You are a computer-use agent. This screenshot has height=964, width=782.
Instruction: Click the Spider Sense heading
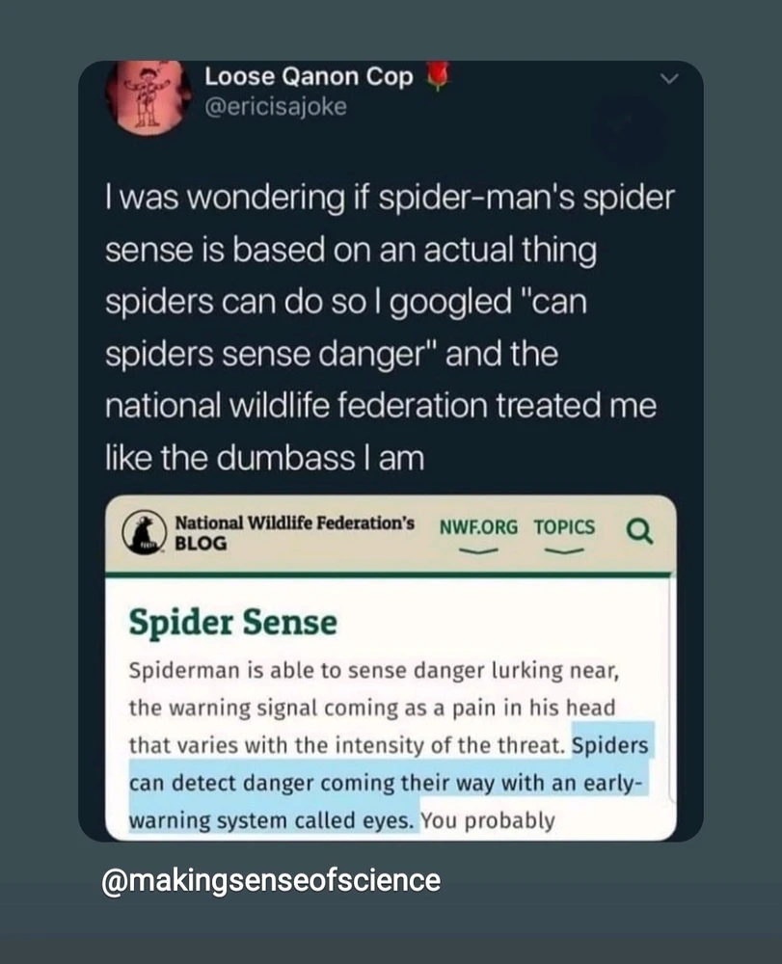pos(232,623)
